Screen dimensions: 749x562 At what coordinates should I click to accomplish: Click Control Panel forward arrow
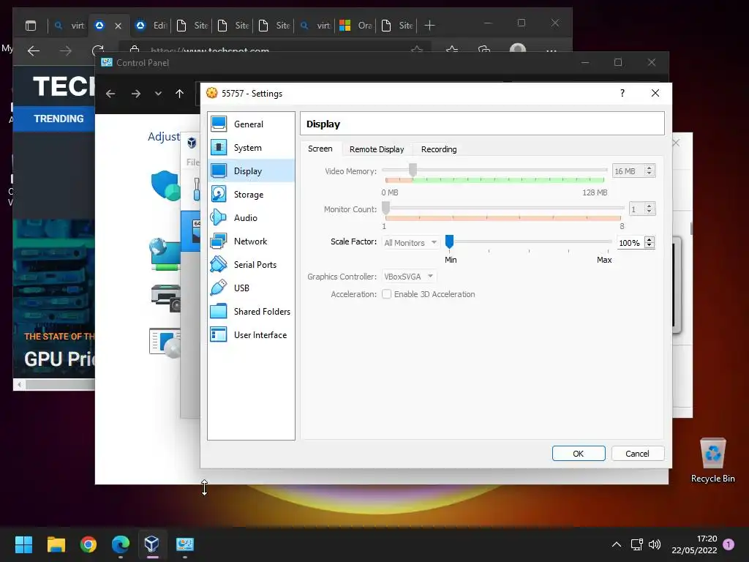135,94
